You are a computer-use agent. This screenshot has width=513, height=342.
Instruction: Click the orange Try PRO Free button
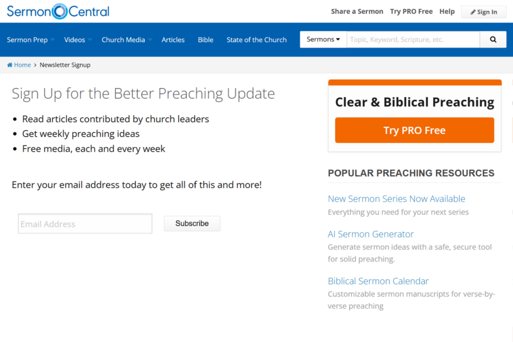[414, 130]
